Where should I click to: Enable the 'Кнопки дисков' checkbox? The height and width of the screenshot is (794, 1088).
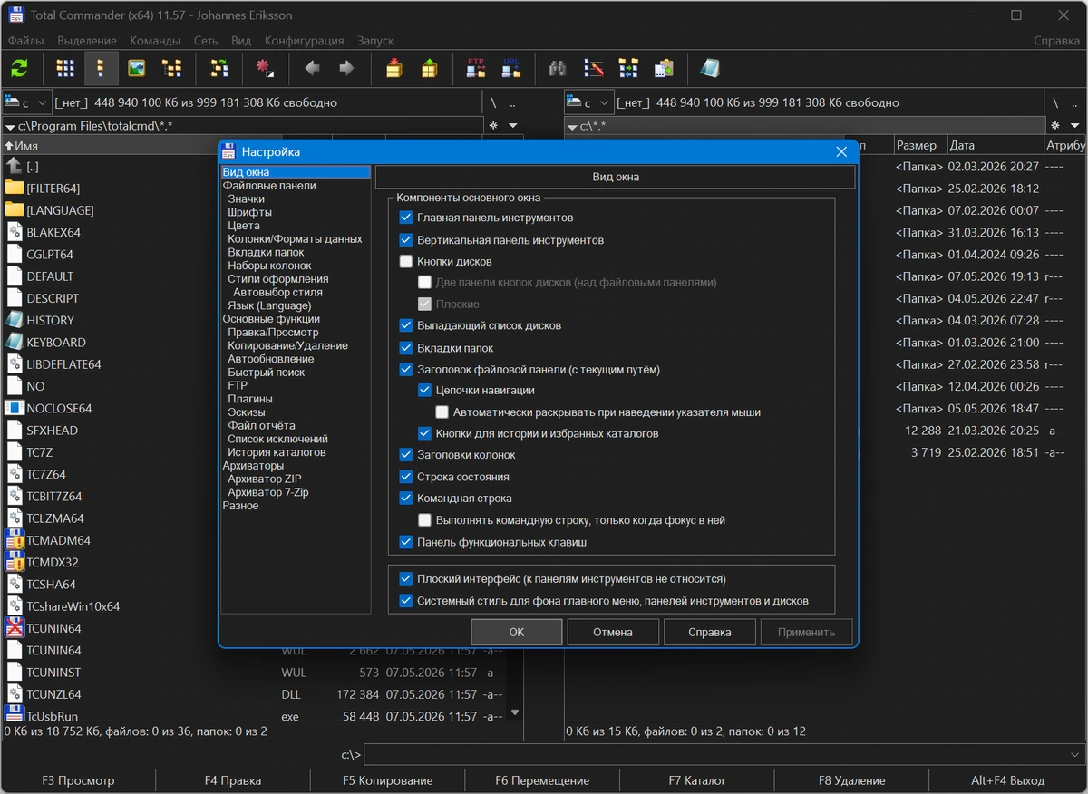[406, 261]
